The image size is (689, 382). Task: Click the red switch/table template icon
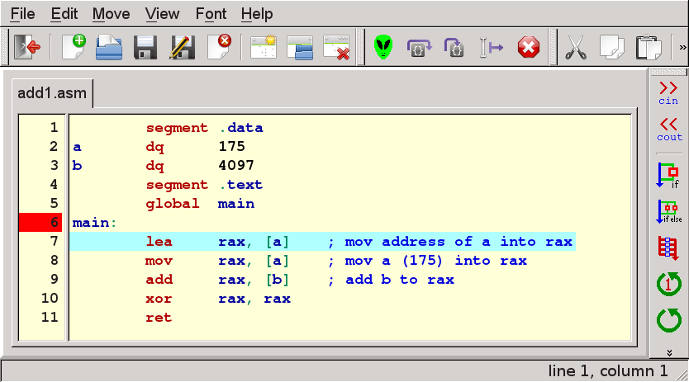click(668, 248)
